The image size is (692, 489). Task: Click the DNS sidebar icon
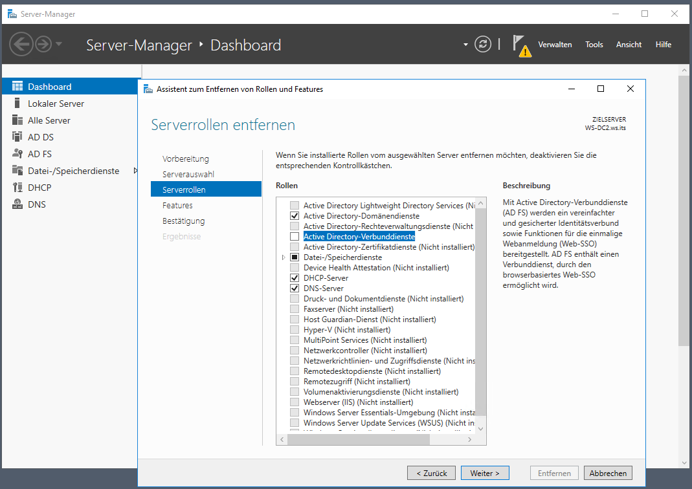coord(17,204)
